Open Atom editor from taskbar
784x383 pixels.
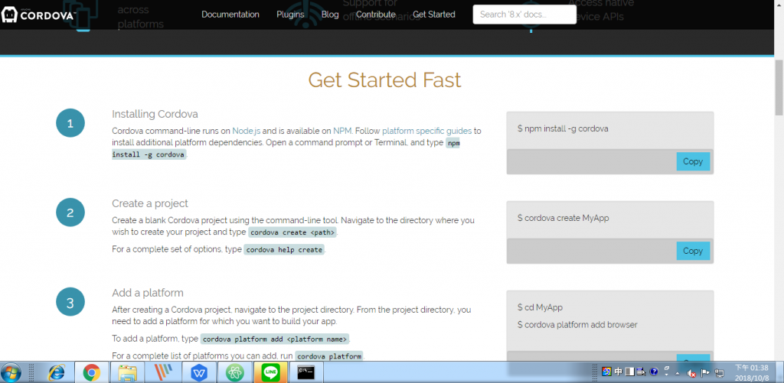pyautogui.click(x=234, y=372)
